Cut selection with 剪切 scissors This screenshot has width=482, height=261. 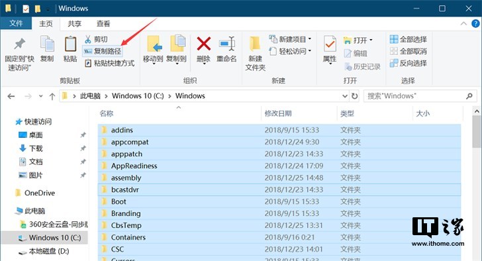click(96, 39)
